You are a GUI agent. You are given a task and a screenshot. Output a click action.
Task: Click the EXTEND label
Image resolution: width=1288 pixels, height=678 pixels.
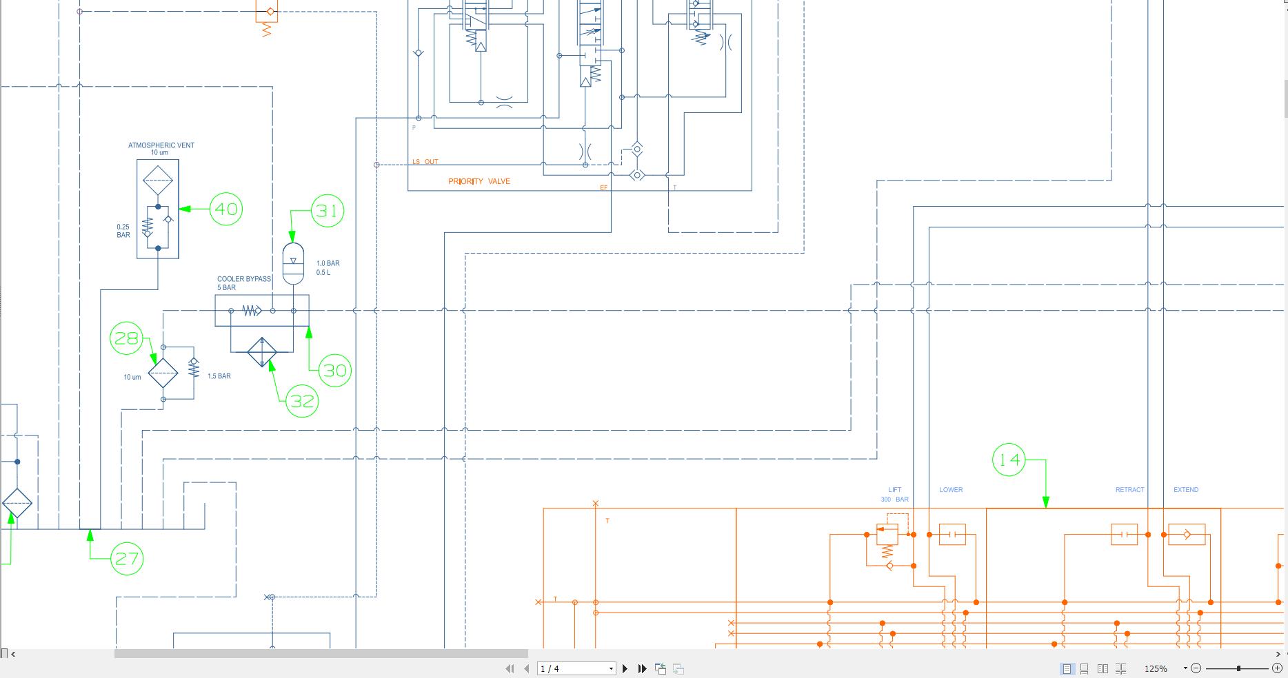pyautogui.click(x=1186, y=490)
